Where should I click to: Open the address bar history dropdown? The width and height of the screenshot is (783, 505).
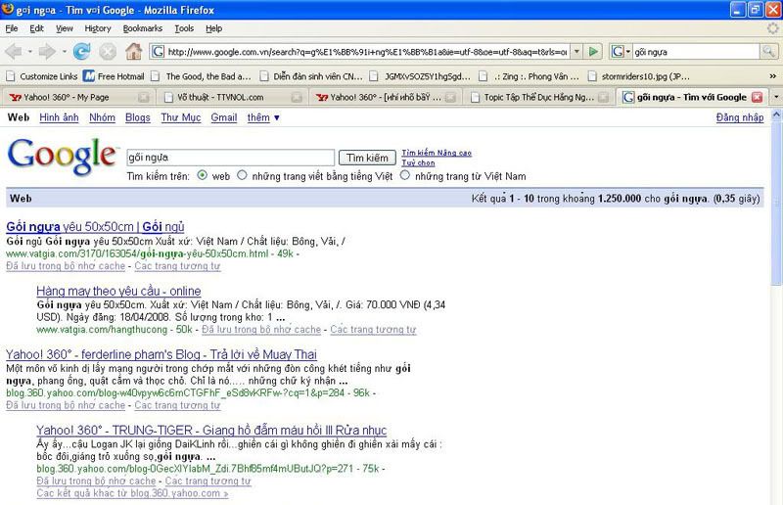tap(576, 52)
